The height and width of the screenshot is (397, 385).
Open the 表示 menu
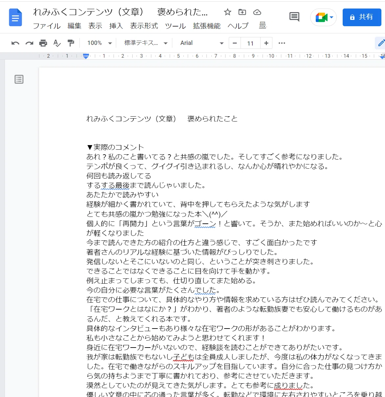95,26
